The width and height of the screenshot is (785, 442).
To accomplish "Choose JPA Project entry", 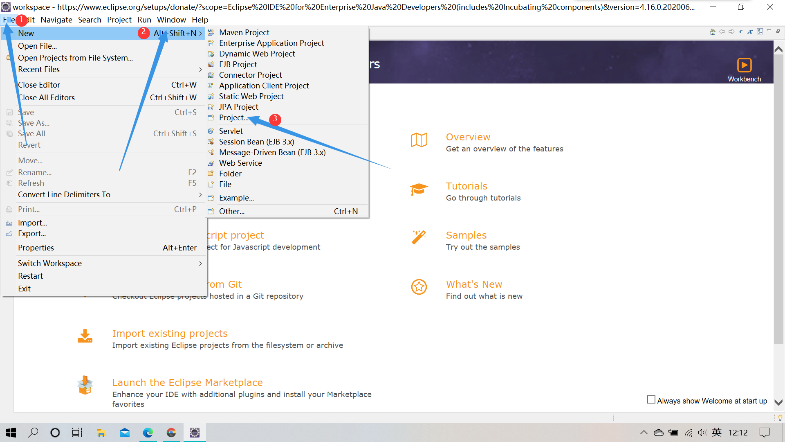I will [239, 107].
